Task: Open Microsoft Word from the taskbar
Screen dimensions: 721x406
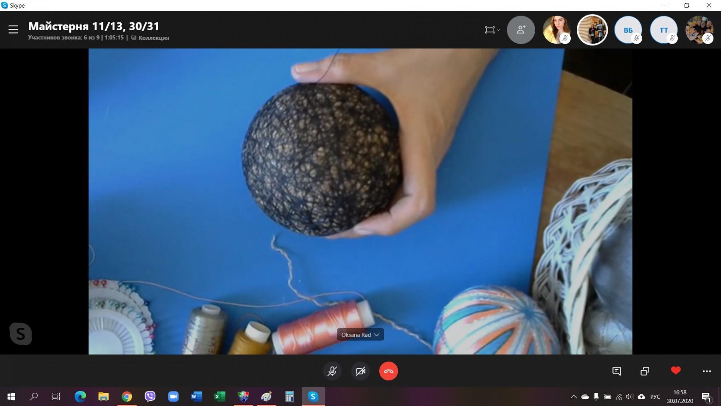Action: 196,397
